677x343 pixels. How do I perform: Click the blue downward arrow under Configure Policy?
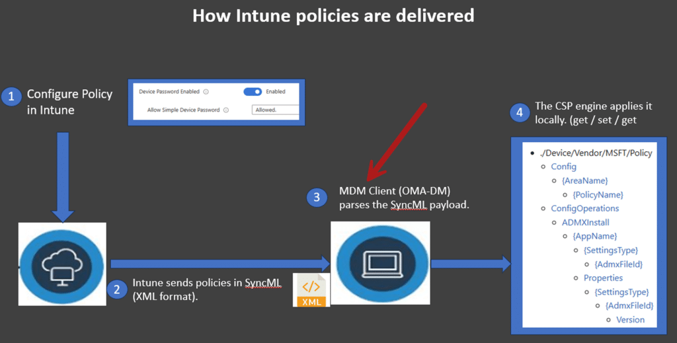coord(63,175)
